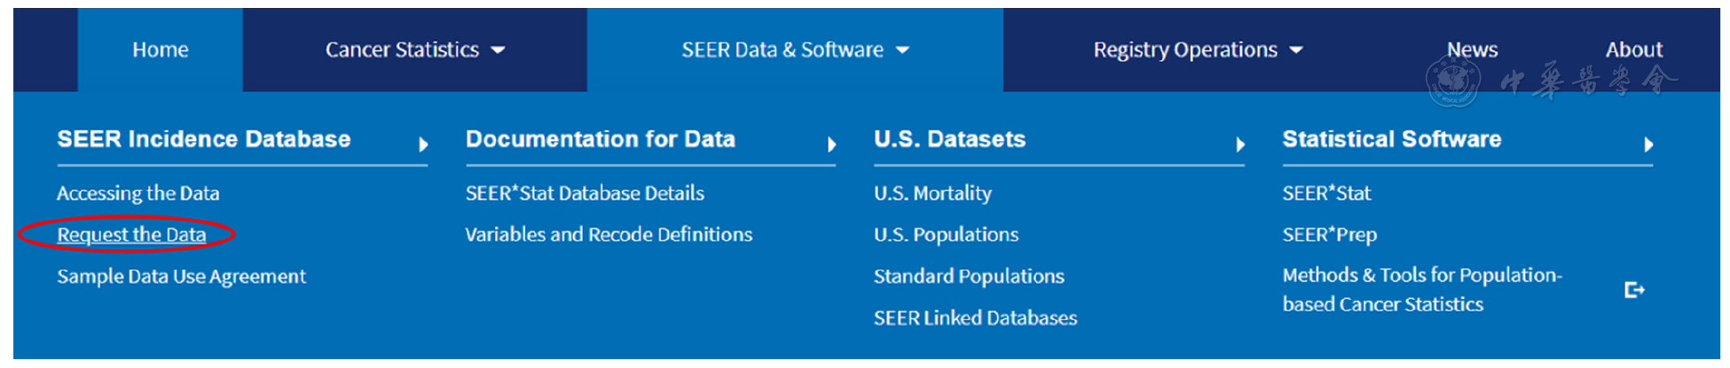1730x368 pixels.
Task: Expand the SEER Incidence Database arrow
Action: click(423, 145)
